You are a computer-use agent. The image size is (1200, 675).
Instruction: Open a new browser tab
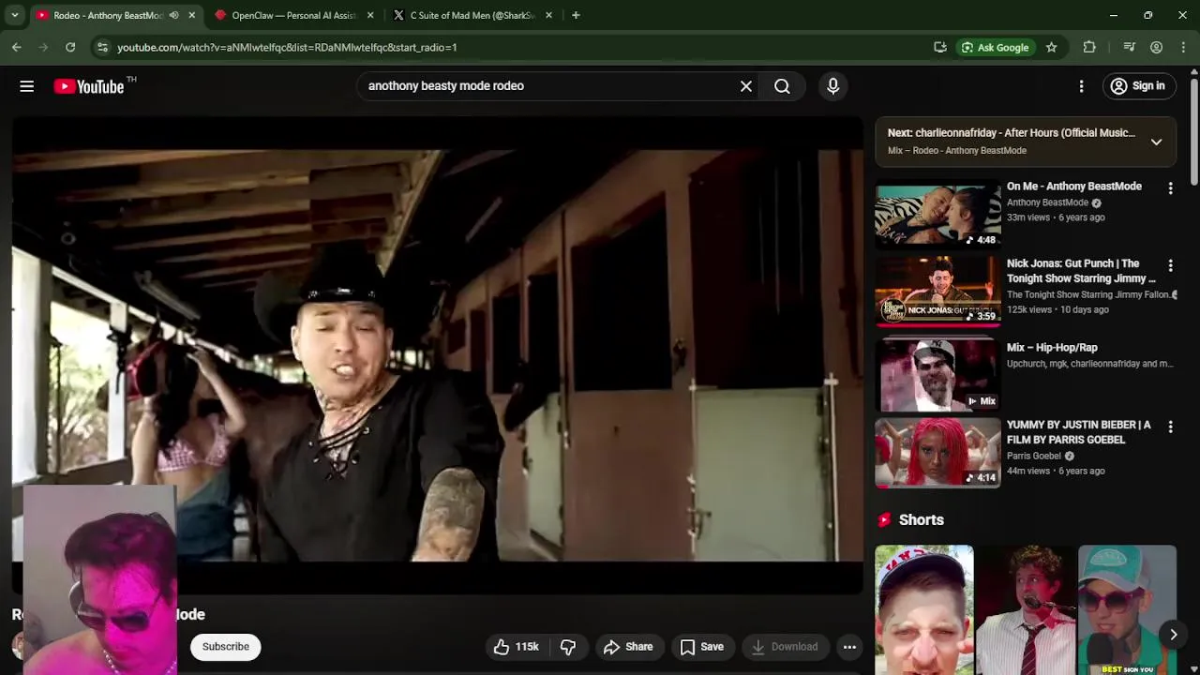coord(576,15)
